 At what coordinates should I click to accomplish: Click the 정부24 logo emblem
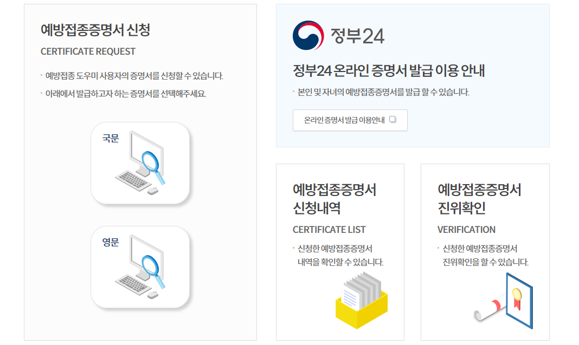tap(308, 35)
